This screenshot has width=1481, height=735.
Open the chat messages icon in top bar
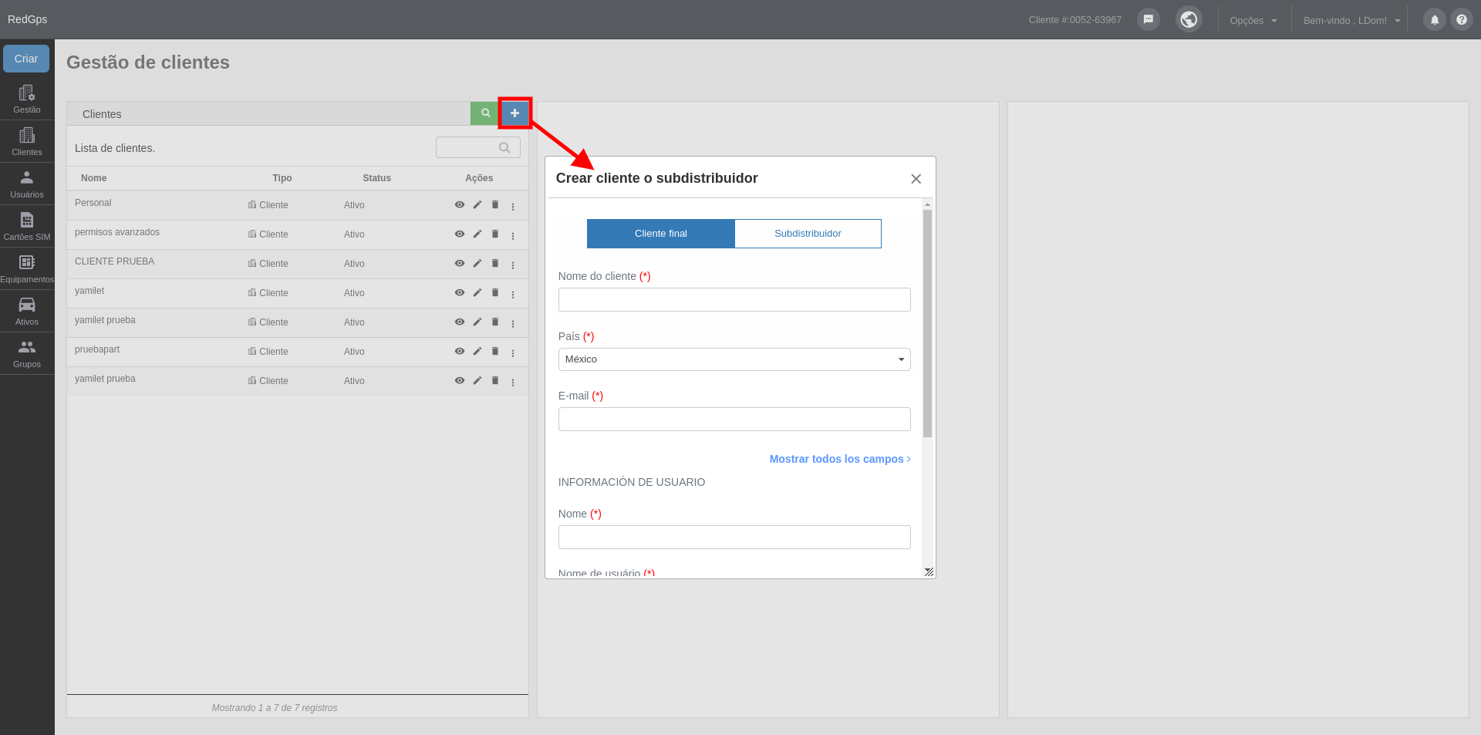[x=1149, y=19]
